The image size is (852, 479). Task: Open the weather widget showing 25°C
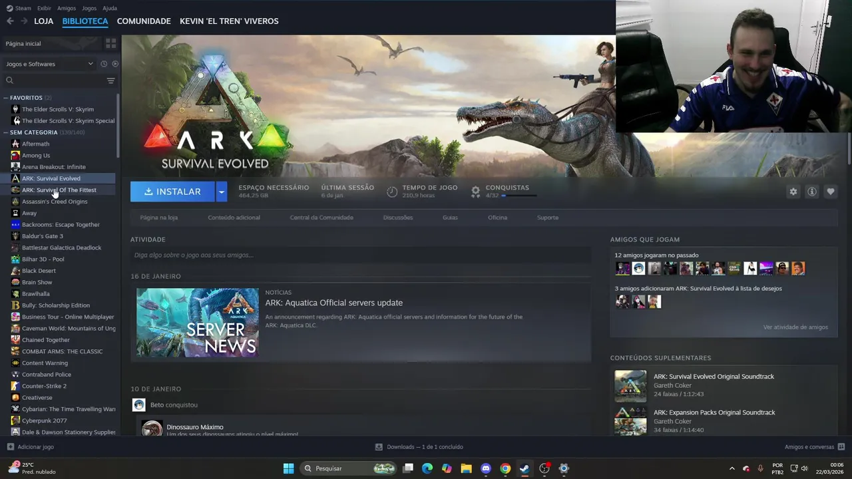coord(32,468)
